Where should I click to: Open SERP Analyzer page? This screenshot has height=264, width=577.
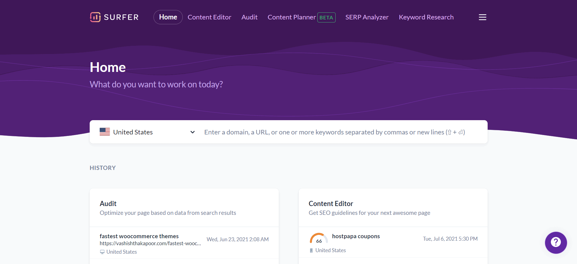pos(367,17)
